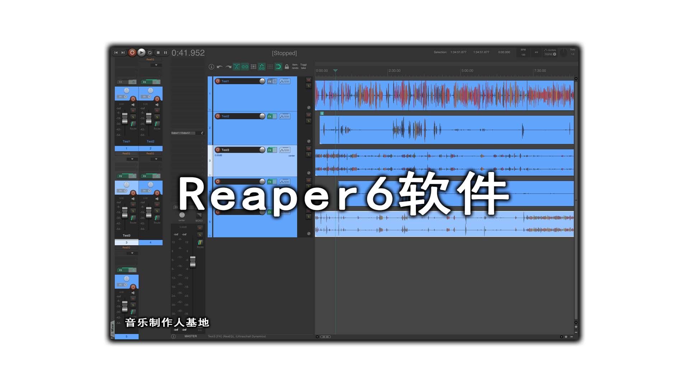The height and width of the screenshot is (387, 689).
Task: Toggle grid lines toolbar icon
Action: pos(270,67)
